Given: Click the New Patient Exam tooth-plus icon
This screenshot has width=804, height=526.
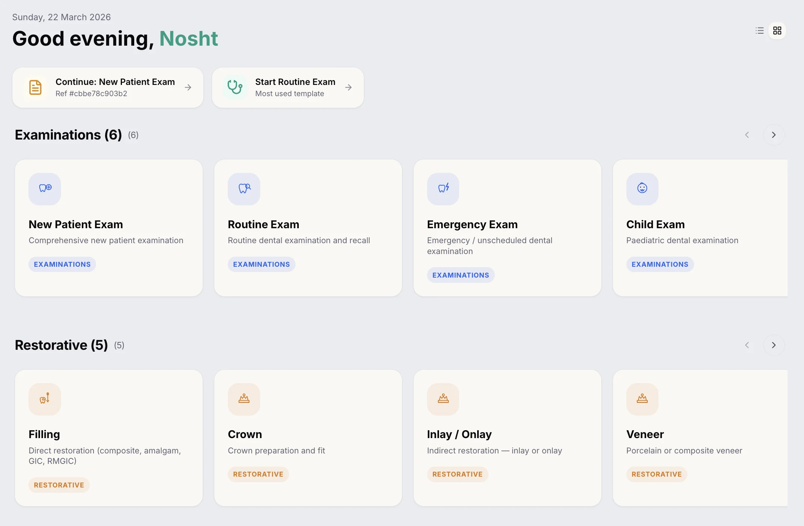Looking at the screenshot, I should [x=45, y=189].
